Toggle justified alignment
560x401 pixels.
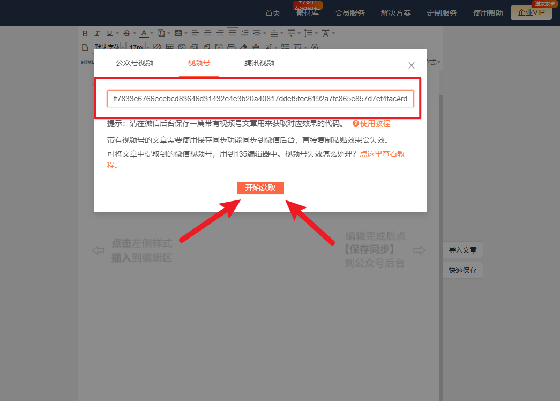tap(232, 33)
